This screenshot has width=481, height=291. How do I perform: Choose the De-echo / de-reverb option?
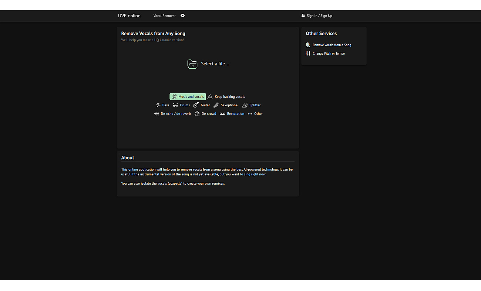[x=172, y=114]
